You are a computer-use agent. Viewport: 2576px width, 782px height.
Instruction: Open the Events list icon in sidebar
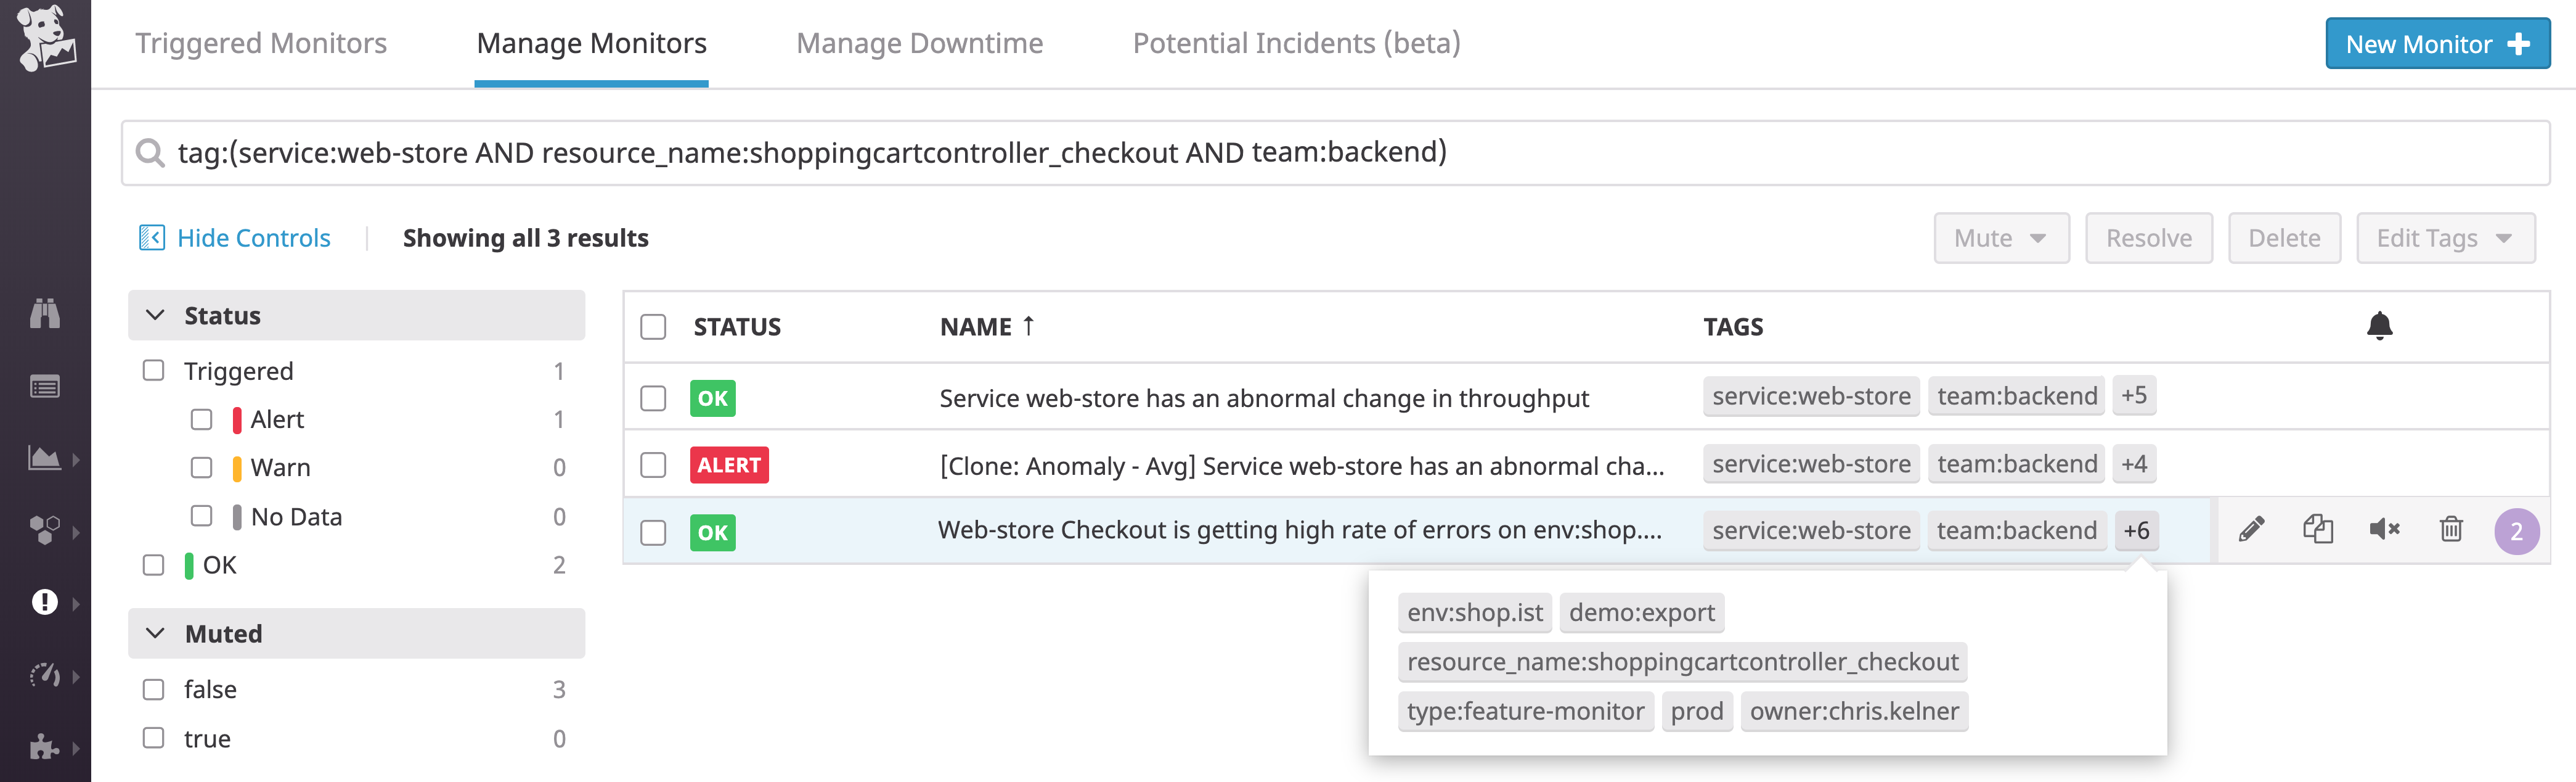coord(45,384)
